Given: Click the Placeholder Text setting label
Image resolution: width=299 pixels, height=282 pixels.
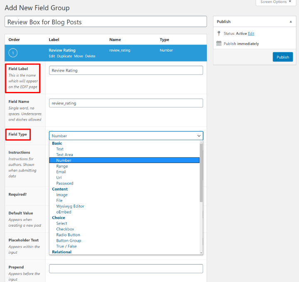Looking at the screenshot, I should [x=24, y=240].
